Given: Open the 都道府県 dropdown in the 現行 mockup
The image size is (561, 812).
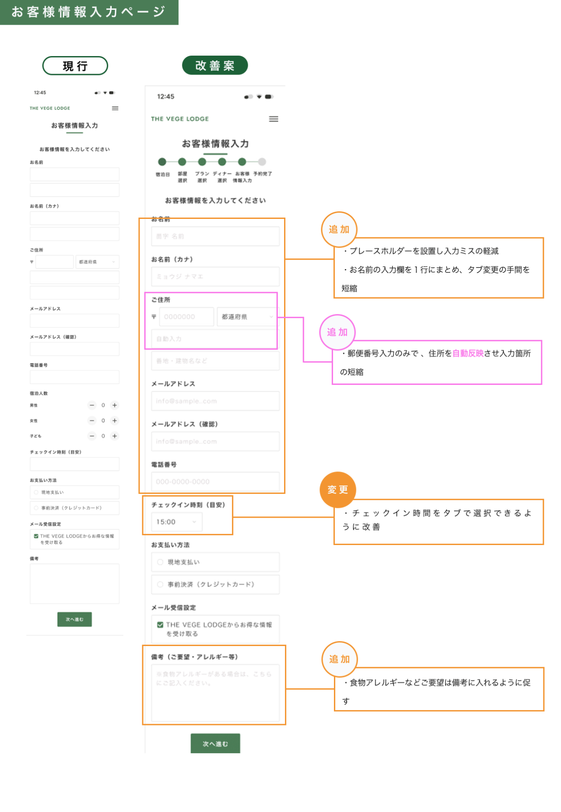Looking at the screenshot, I should 97,262.
